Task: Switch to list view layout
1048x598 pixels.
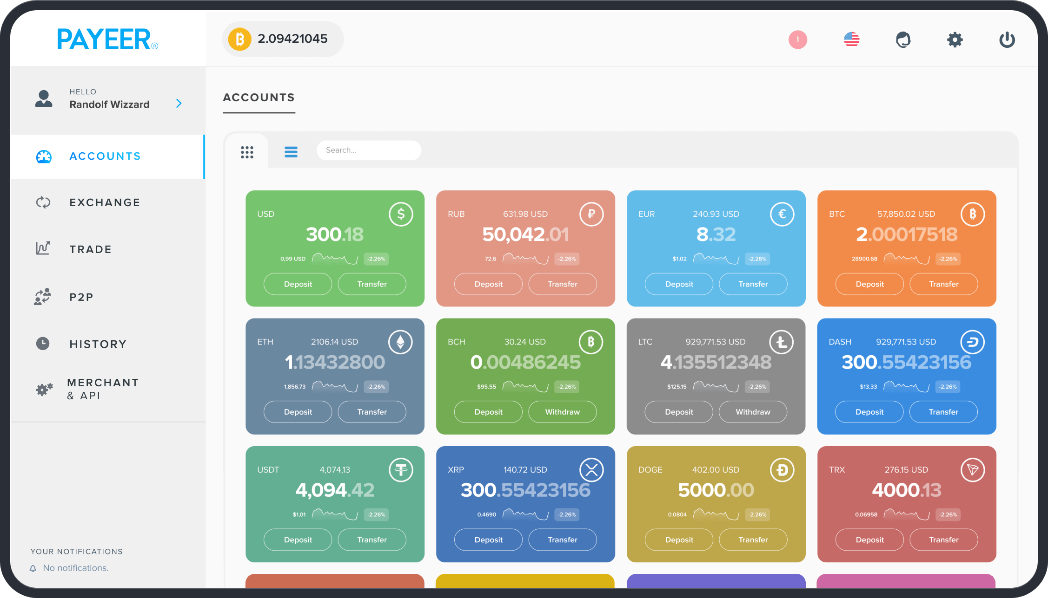Action: tap(291, 152)
